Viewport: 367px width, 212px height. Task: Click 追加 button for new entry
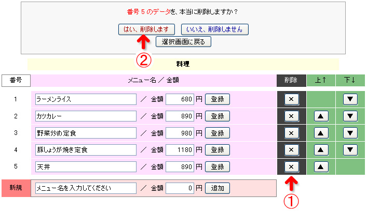[217, 188]
